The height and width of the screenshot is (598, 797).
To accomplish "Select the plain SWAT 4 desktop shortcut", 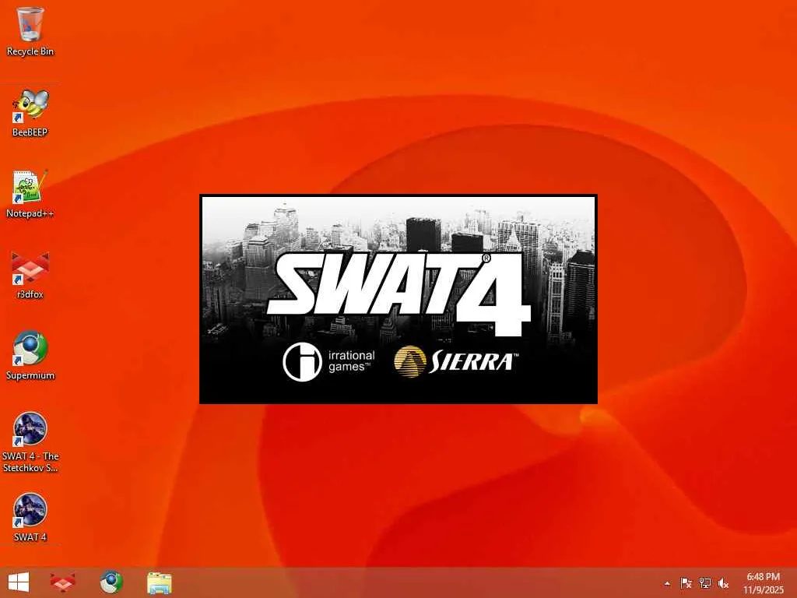I will 30,518.
